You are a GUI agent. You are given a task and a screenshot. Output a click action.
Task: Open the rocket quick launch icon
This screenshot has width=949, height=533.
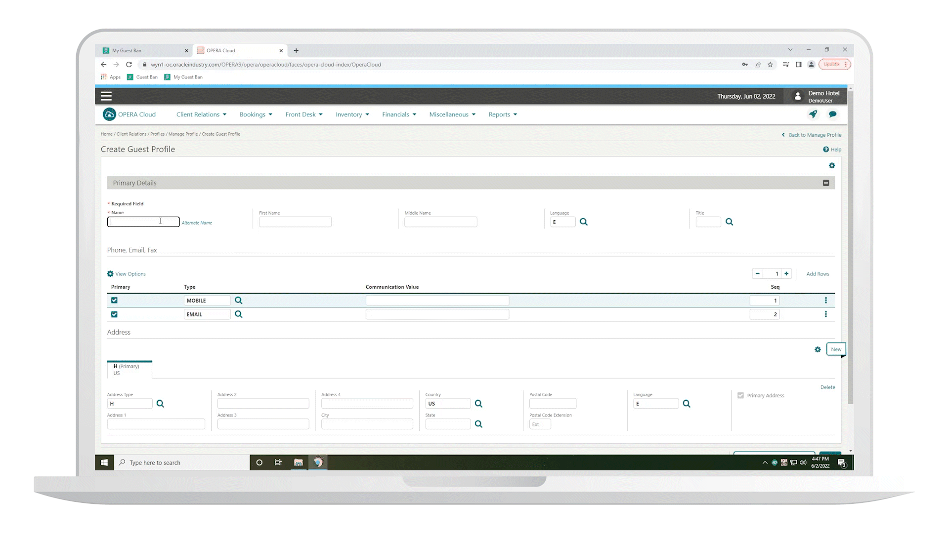[813, 114]
